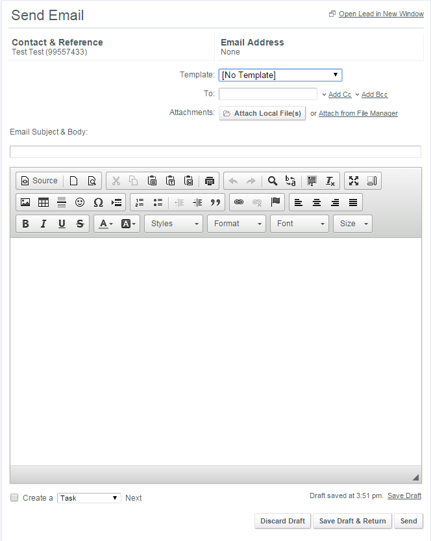Open the Styles dropdown
The image size is (431, 541).
coord(174,224)
